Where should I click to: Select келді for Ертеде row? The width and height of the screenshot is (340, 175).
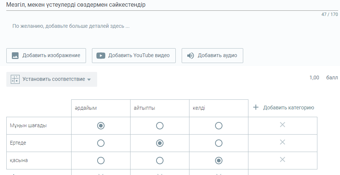coord(219,143)
